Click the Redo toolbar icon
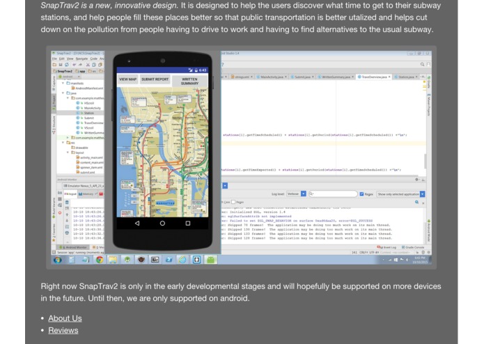 click(x=81, y=65)
